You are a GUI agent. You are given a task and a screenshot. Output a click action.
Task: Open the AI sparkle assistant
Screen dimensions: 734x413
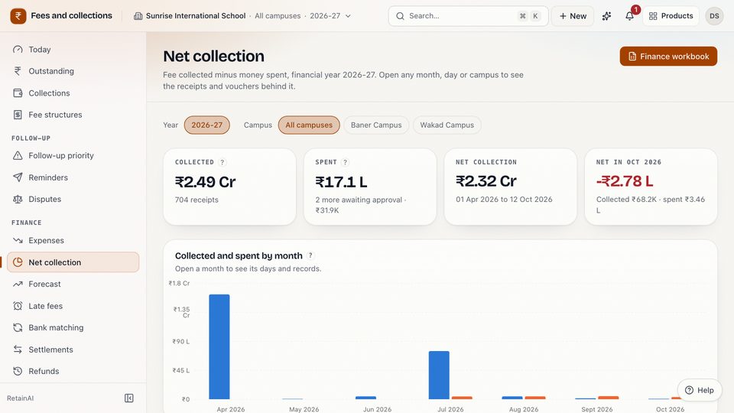click(x=606, y=16)
